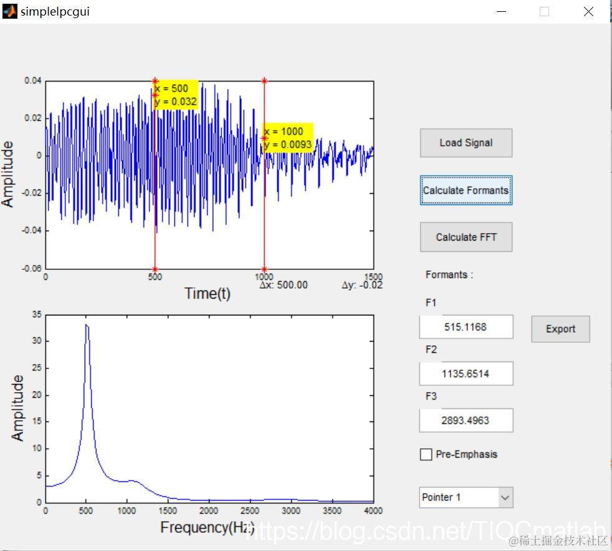Minimize the simplelpcgui window

(x=501, y=11)
